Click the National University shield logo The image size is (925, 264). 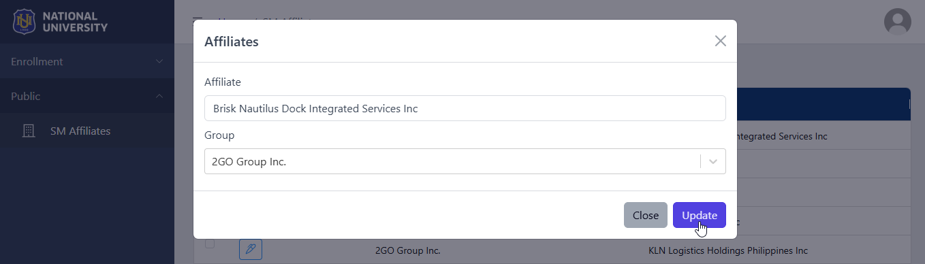[x=25, y=21]
